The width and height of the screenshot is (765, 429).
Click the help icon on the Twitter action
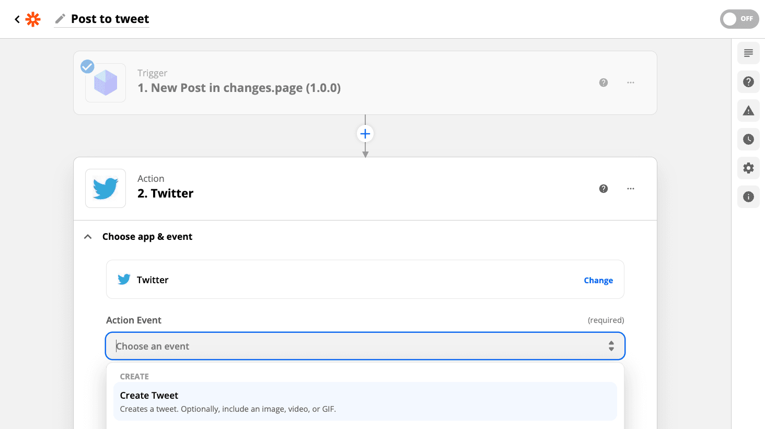604,189
